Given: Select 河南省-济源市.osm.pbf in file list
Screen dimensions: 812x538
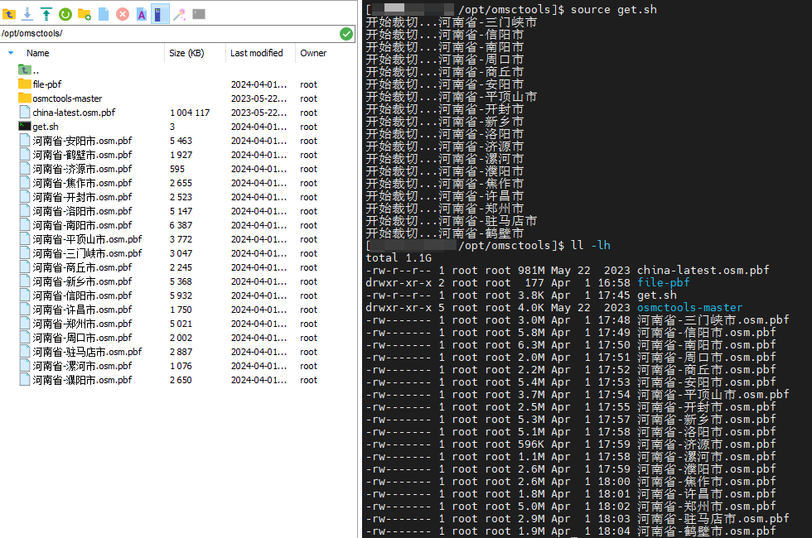Looking at the screenshot, I should (82, 169).
